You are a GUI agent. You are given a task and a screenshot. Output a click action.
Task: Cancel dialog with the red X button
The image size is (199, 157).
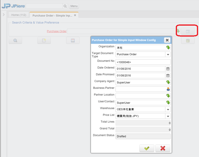pos(163,148)
